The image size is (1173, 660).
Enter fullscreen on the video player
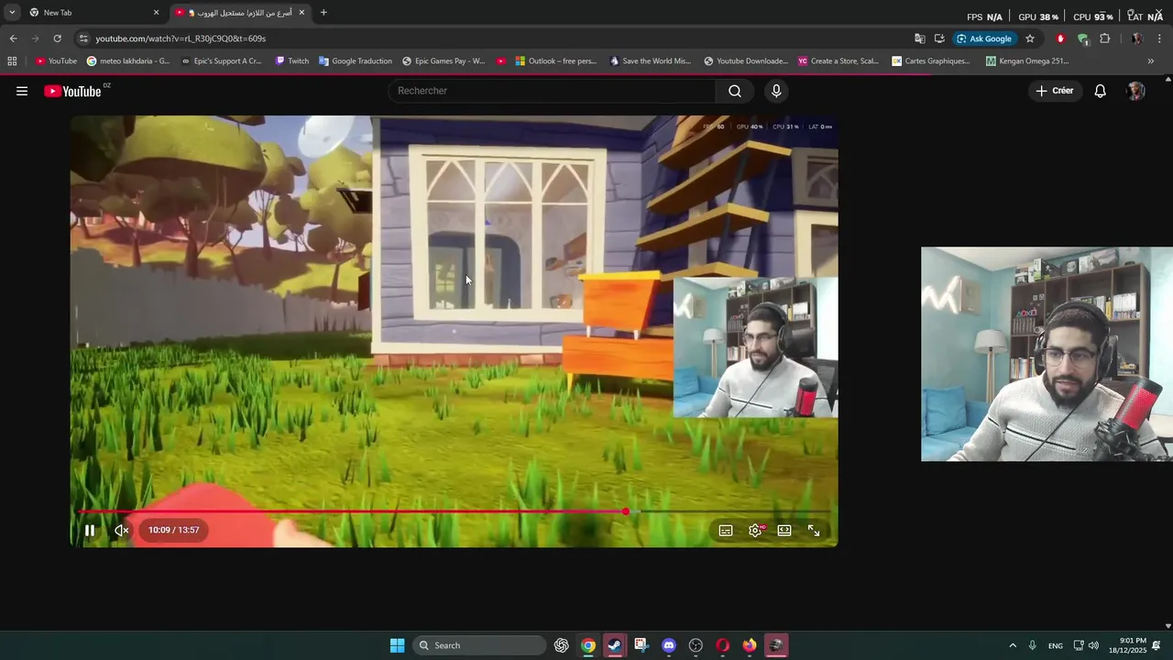click(814, 531)
